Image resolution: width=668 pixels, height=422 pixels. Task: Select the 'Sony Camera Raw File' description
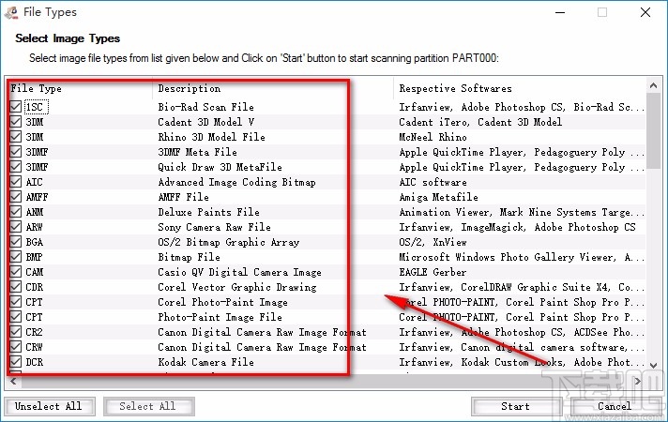[214, 227]
